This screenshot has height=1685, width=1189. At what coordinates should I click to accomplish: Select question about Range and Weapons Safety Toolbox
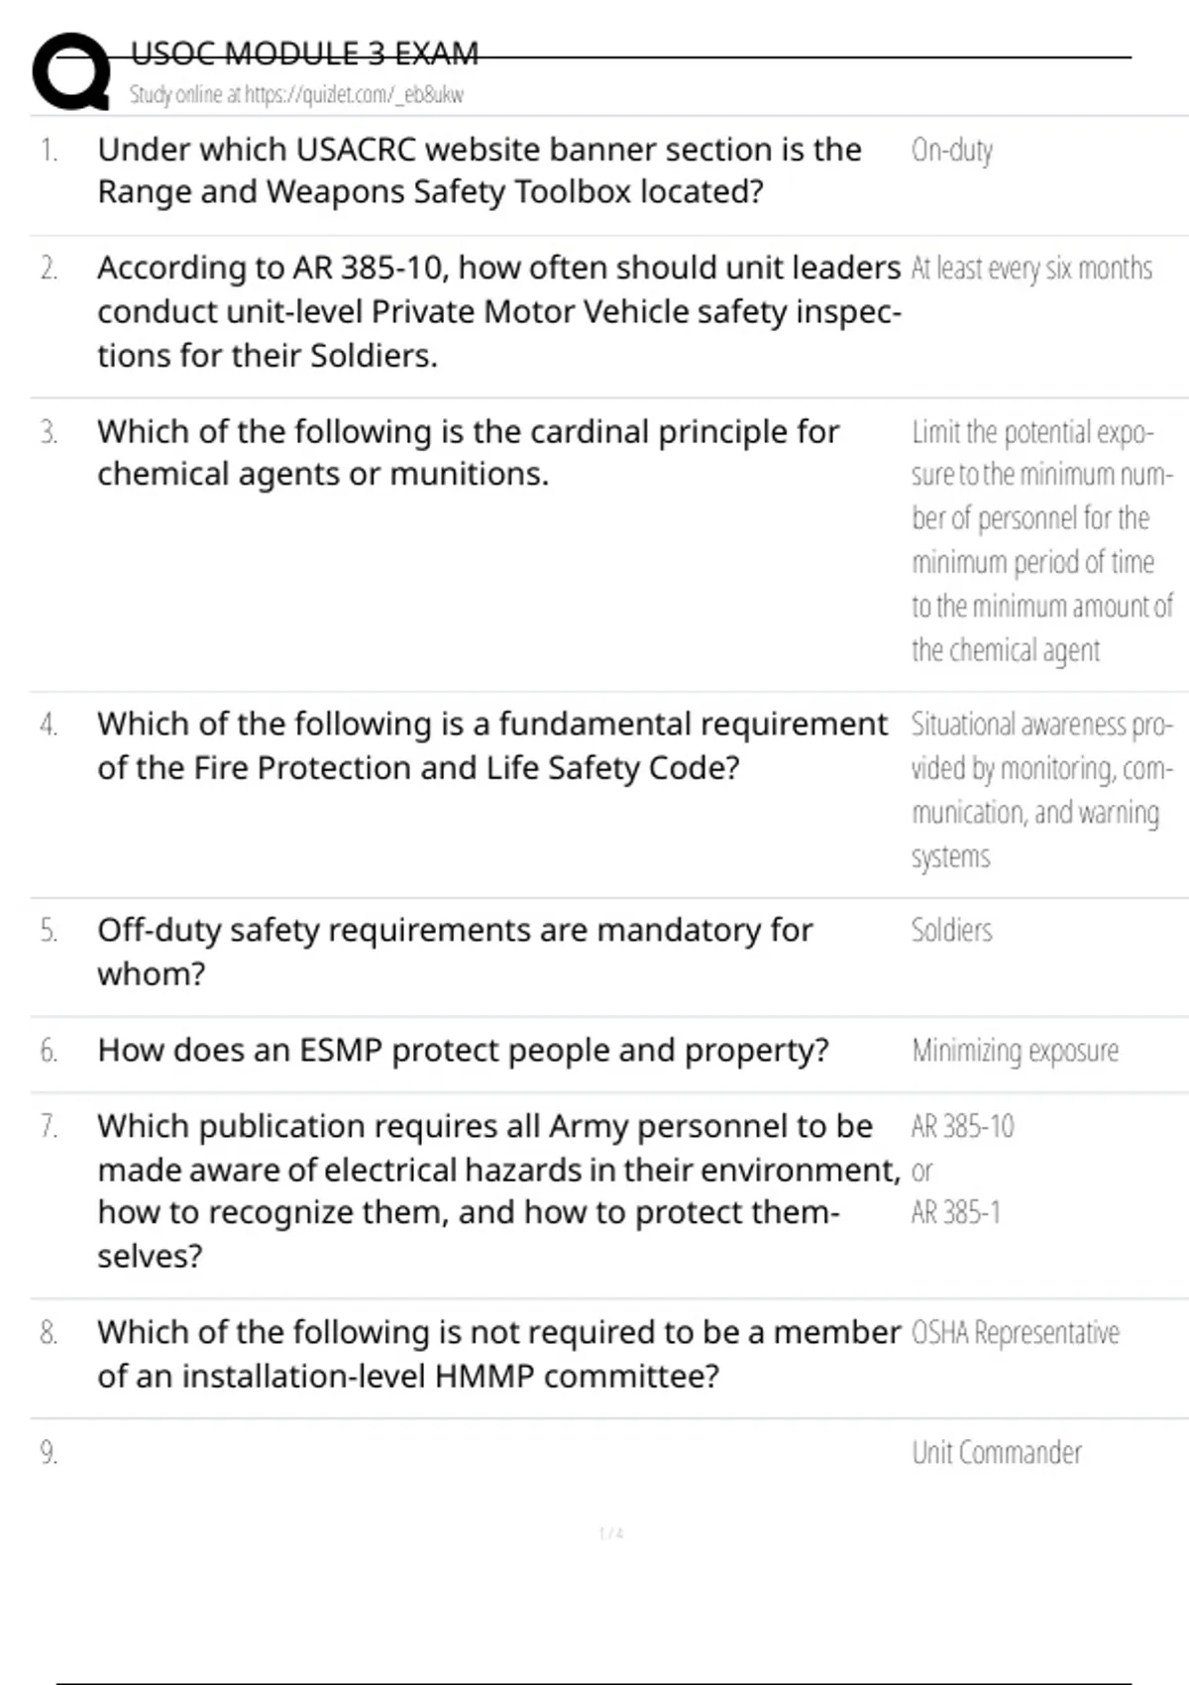pos(480,170)
